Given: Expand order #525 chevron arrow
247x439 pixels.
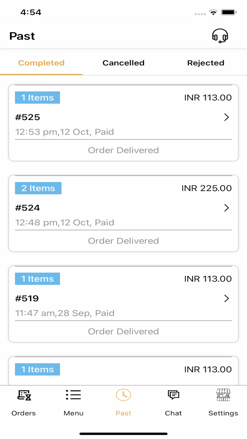Looking at the screenshot, I should (227, 118).
